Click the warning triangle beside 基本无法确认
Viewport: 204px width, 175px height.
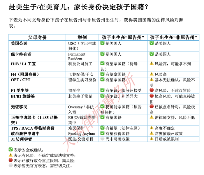pos(152,79)
